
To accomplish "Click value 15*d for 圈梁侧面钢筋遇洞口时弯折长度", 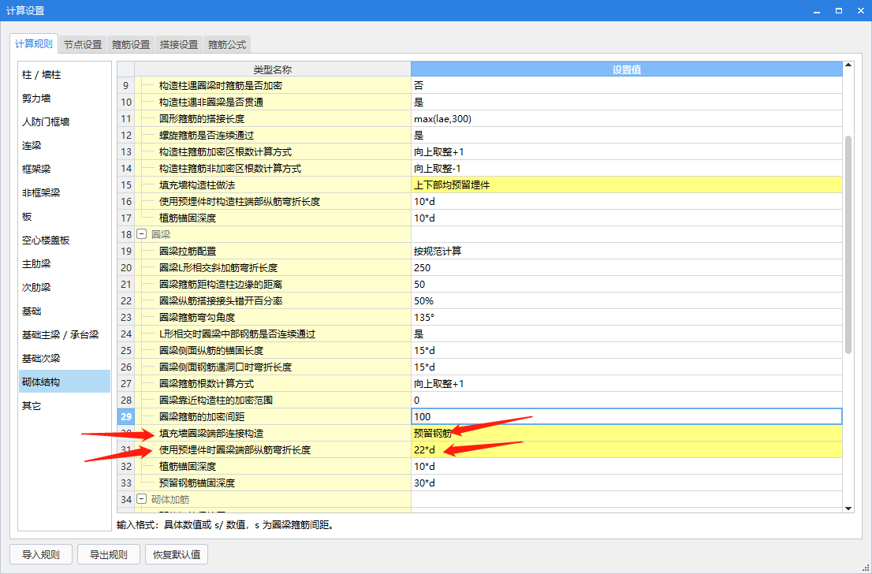I will pos(627,367).
